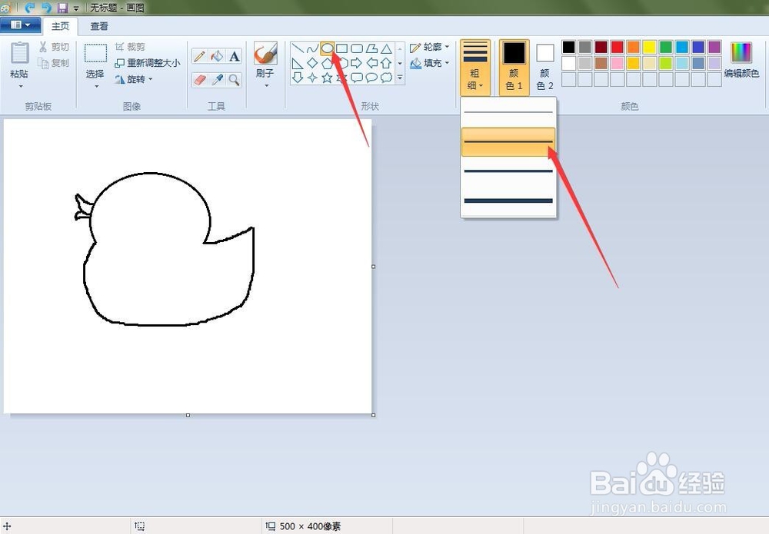769x534 pixels.
Task: Select the Fill with color bucket tool
Action: click(x=217, y=56)
